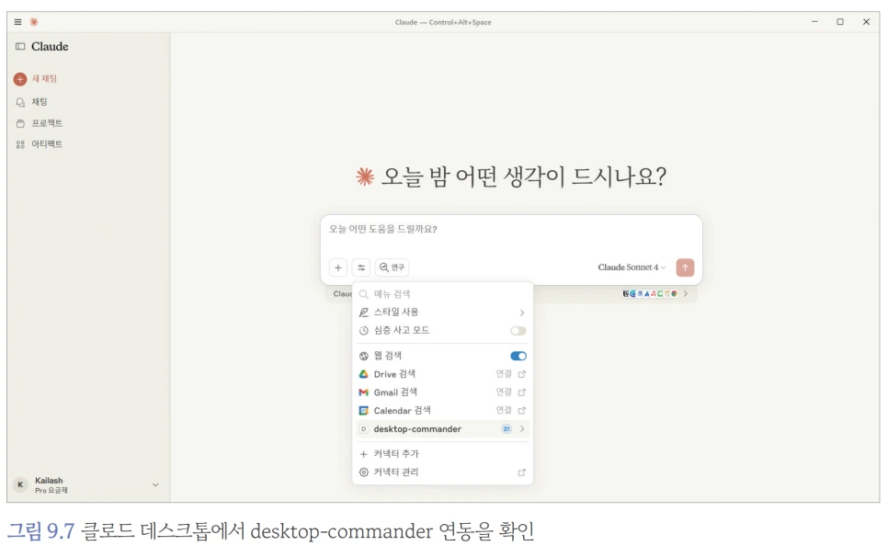The image size is (888, 546).
Task: Collapse the sidebar with the panel icon
Action: click(20, 47)
